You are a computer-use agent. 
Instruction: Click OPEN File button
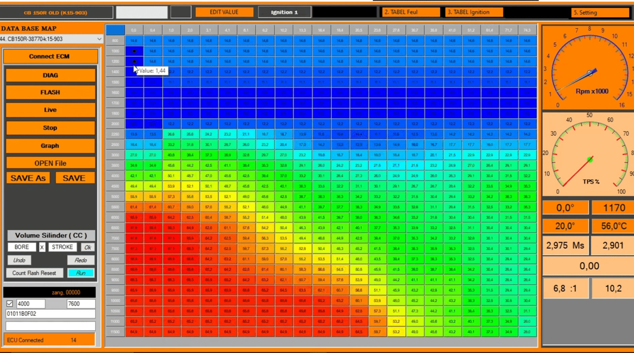(x=50, y=163)
